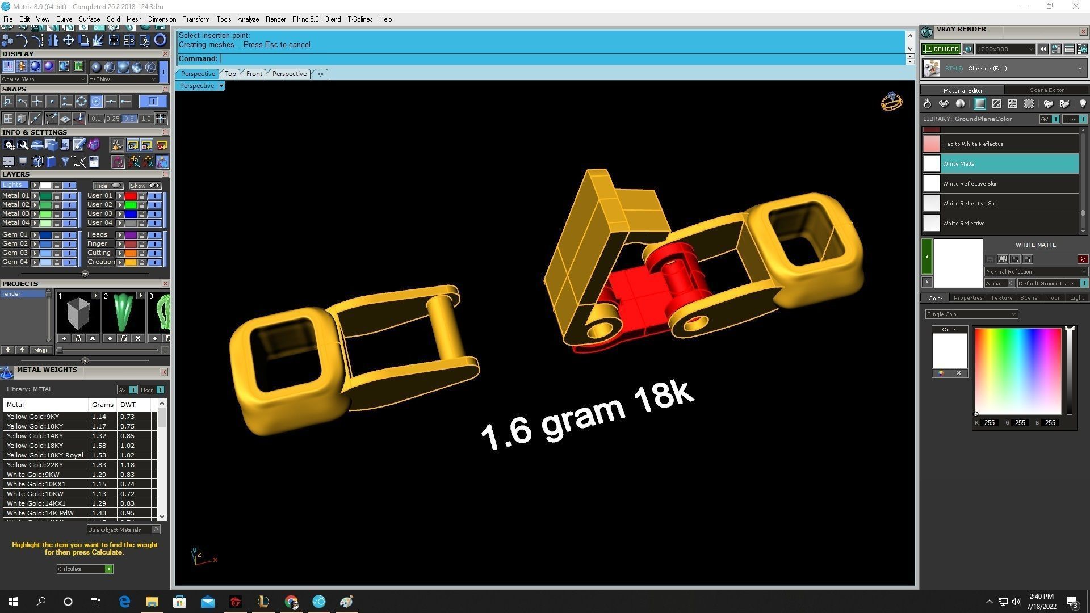Image resolution: width=1090 pixels, height=613 pixels.
Task: Choose the purple sphere rendered display mode
Action: pyautogui.click(x=49, y=67)
